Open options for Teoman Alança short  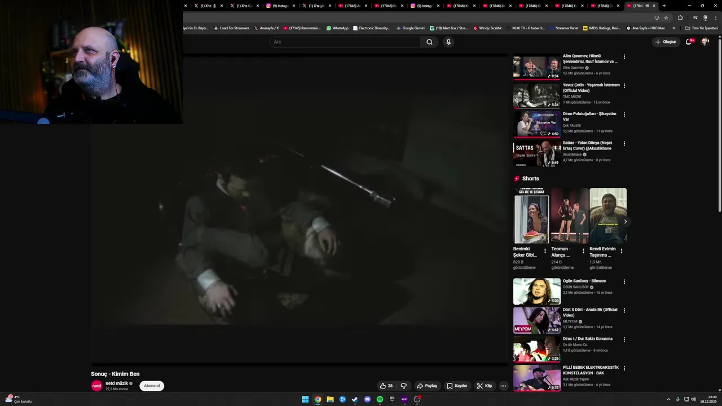[x=583, y=251]
